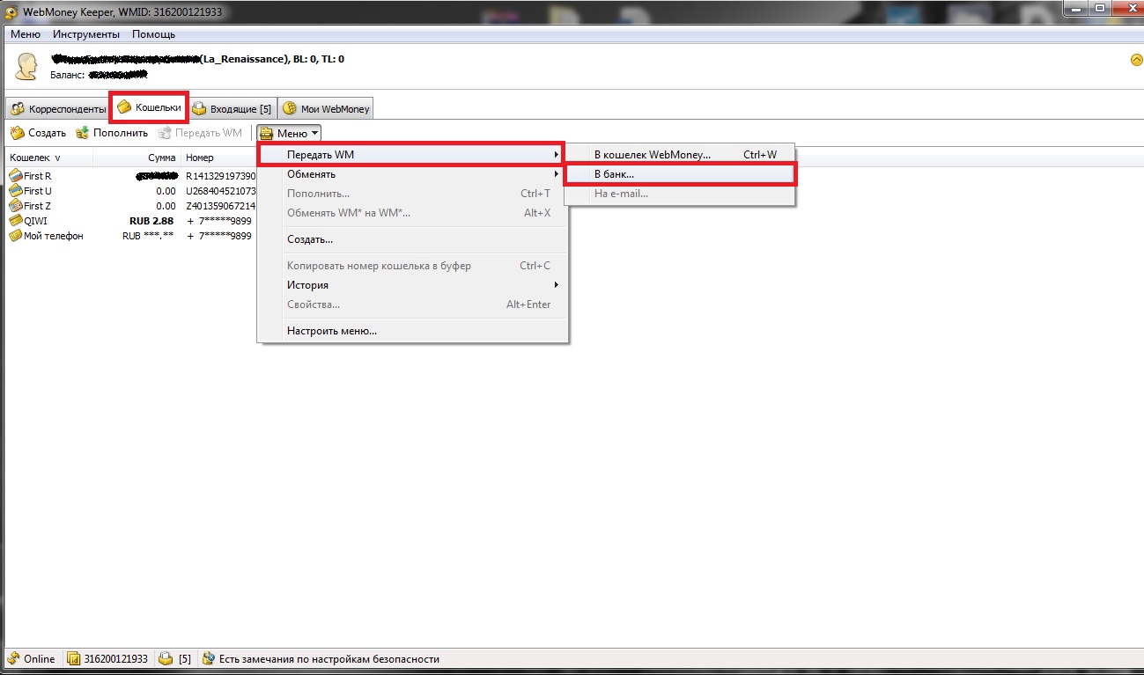Choose Настроить меню... option
Viewport: 1144px width, 675px height.
tap(413, 331)
